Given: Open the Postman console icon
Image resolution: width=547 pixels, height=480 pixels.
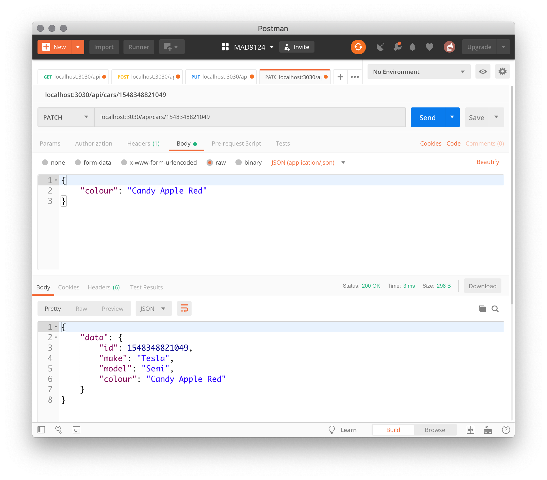Looking at the screenshot, I should point(76,430).
